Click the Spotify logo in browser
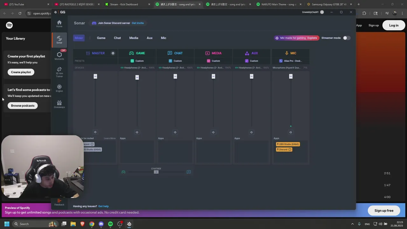407x229 pixels. coord(9,25)
